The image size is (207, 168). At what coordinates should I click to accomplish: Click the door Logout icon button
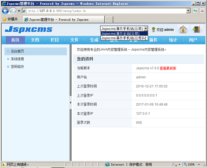(x=197, y=29)
